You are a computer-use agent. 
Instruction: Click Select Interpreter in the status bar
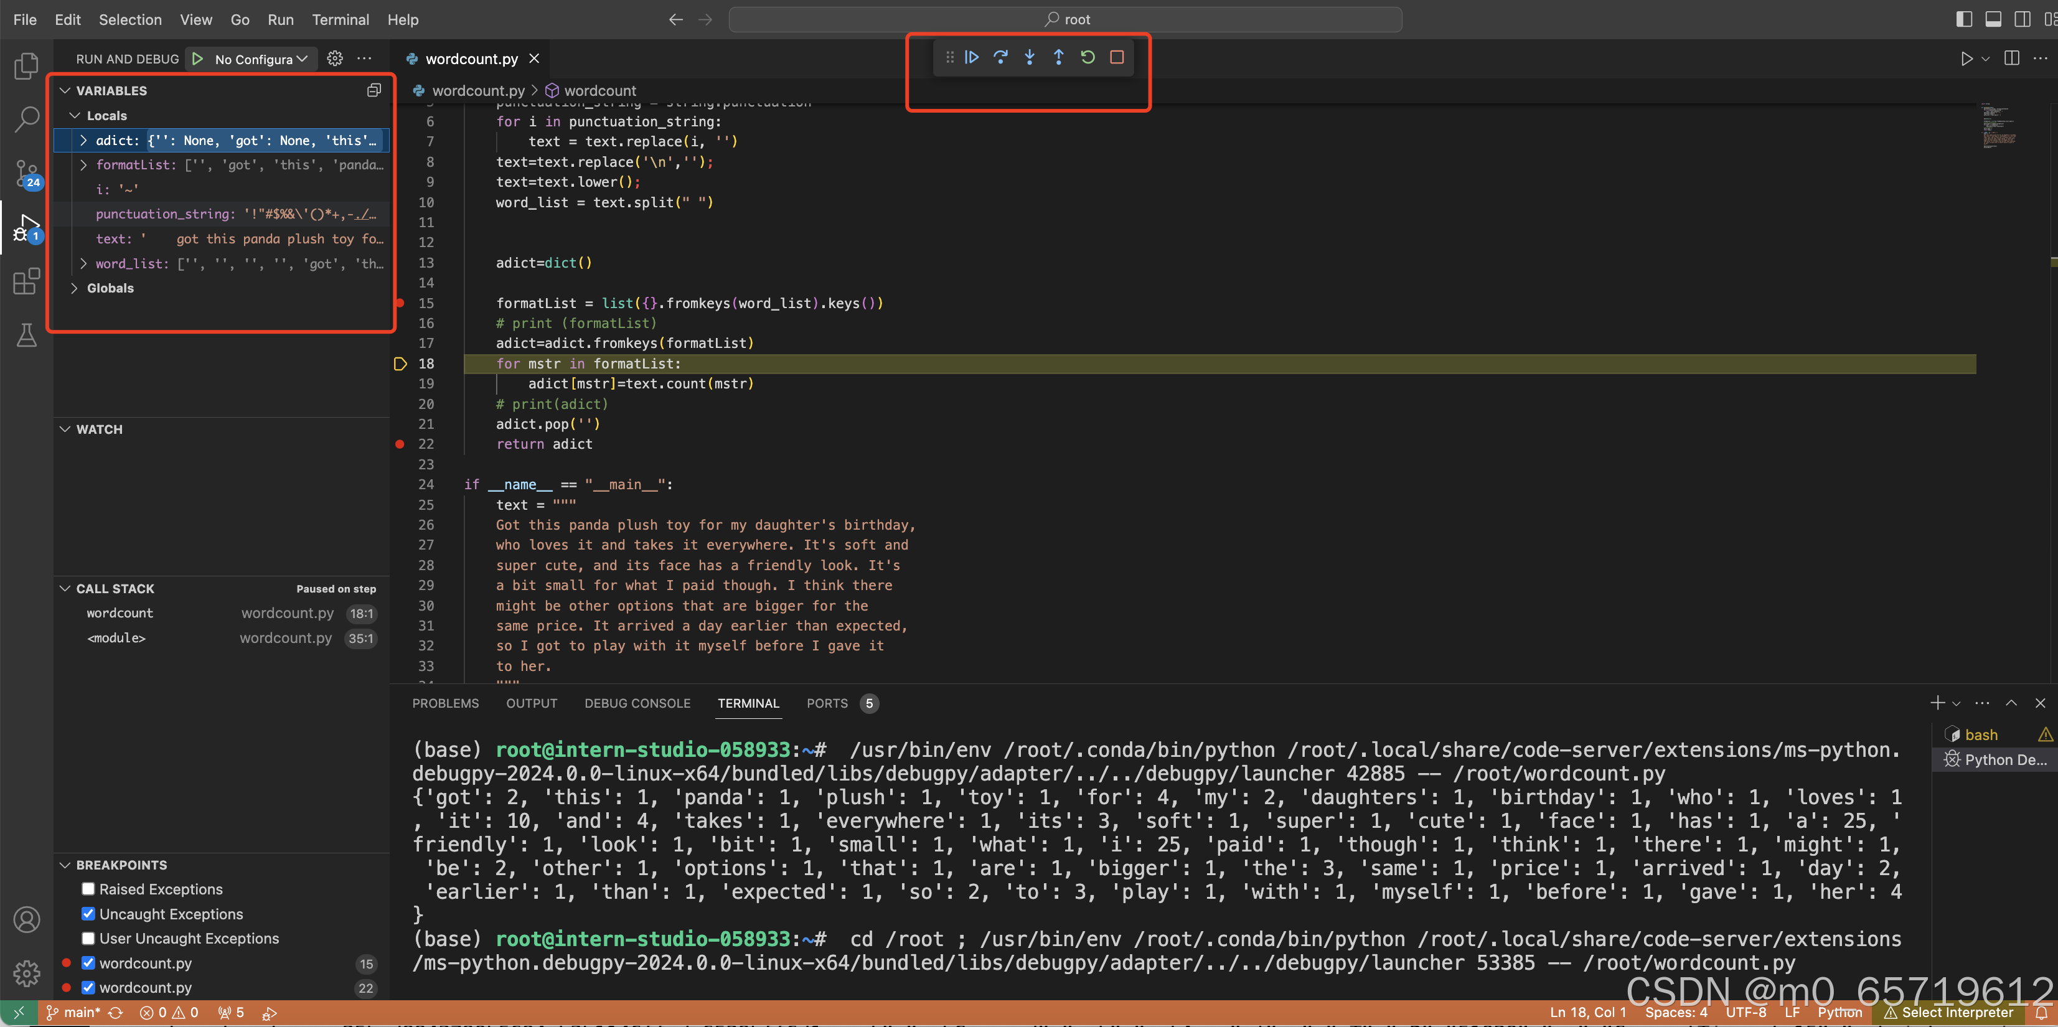(1949, 1012)
